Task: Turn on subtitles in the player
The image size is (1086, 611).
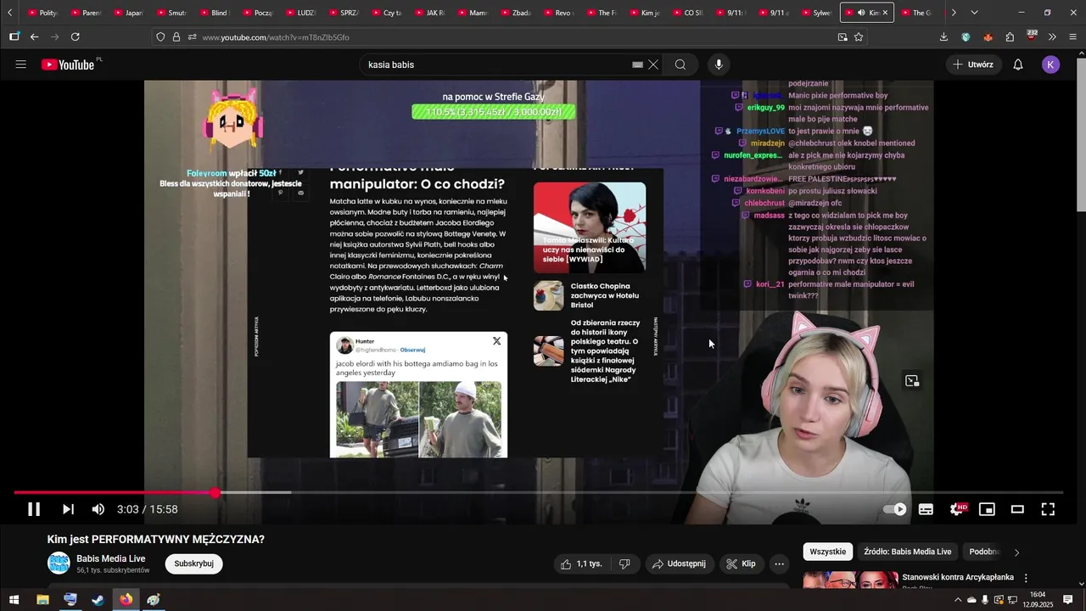Action: tap(926, 509)
